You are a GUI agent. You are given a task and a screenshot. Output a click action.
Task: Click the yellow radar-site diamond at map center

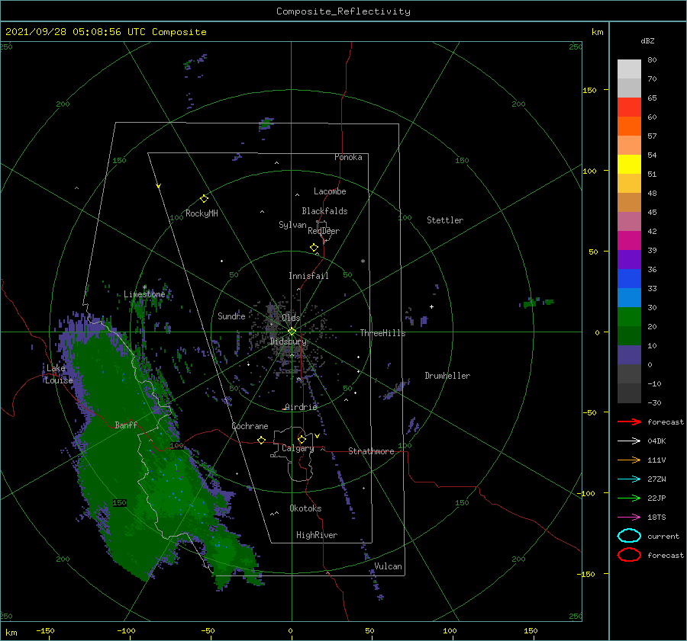292,332
